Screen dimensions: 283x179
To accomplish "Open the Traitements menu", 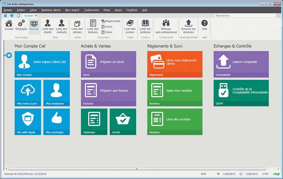I will [92, 10].
